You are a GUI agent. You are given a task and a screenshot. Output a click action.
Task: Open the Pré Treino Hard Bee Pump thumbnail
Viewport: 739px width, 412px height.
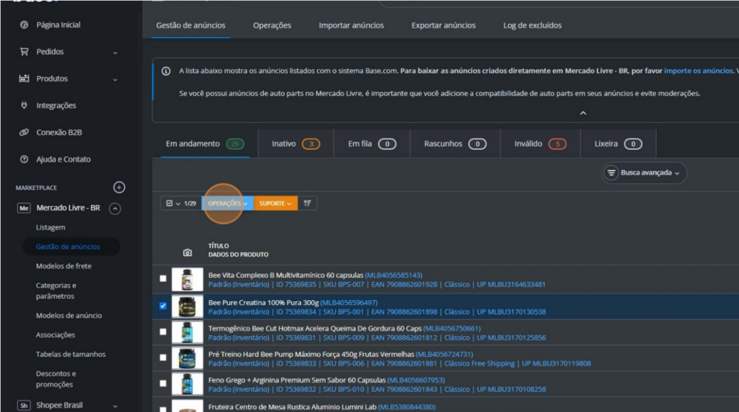tap(187, 359)
